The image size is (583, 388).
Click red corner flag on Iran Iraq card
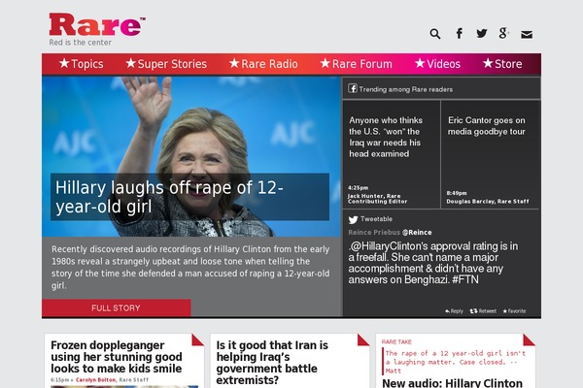point(363,339)
